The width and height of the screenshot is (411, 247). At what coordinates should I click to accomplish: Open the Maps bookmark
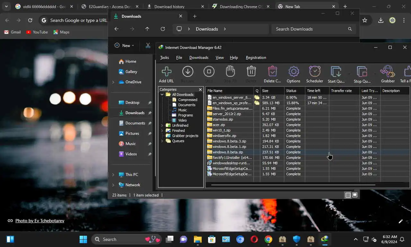coord(61,32)
